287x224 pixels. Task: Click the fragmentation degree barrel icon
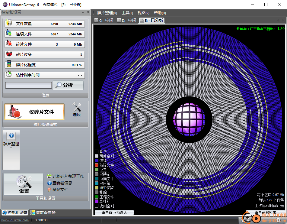9,64
